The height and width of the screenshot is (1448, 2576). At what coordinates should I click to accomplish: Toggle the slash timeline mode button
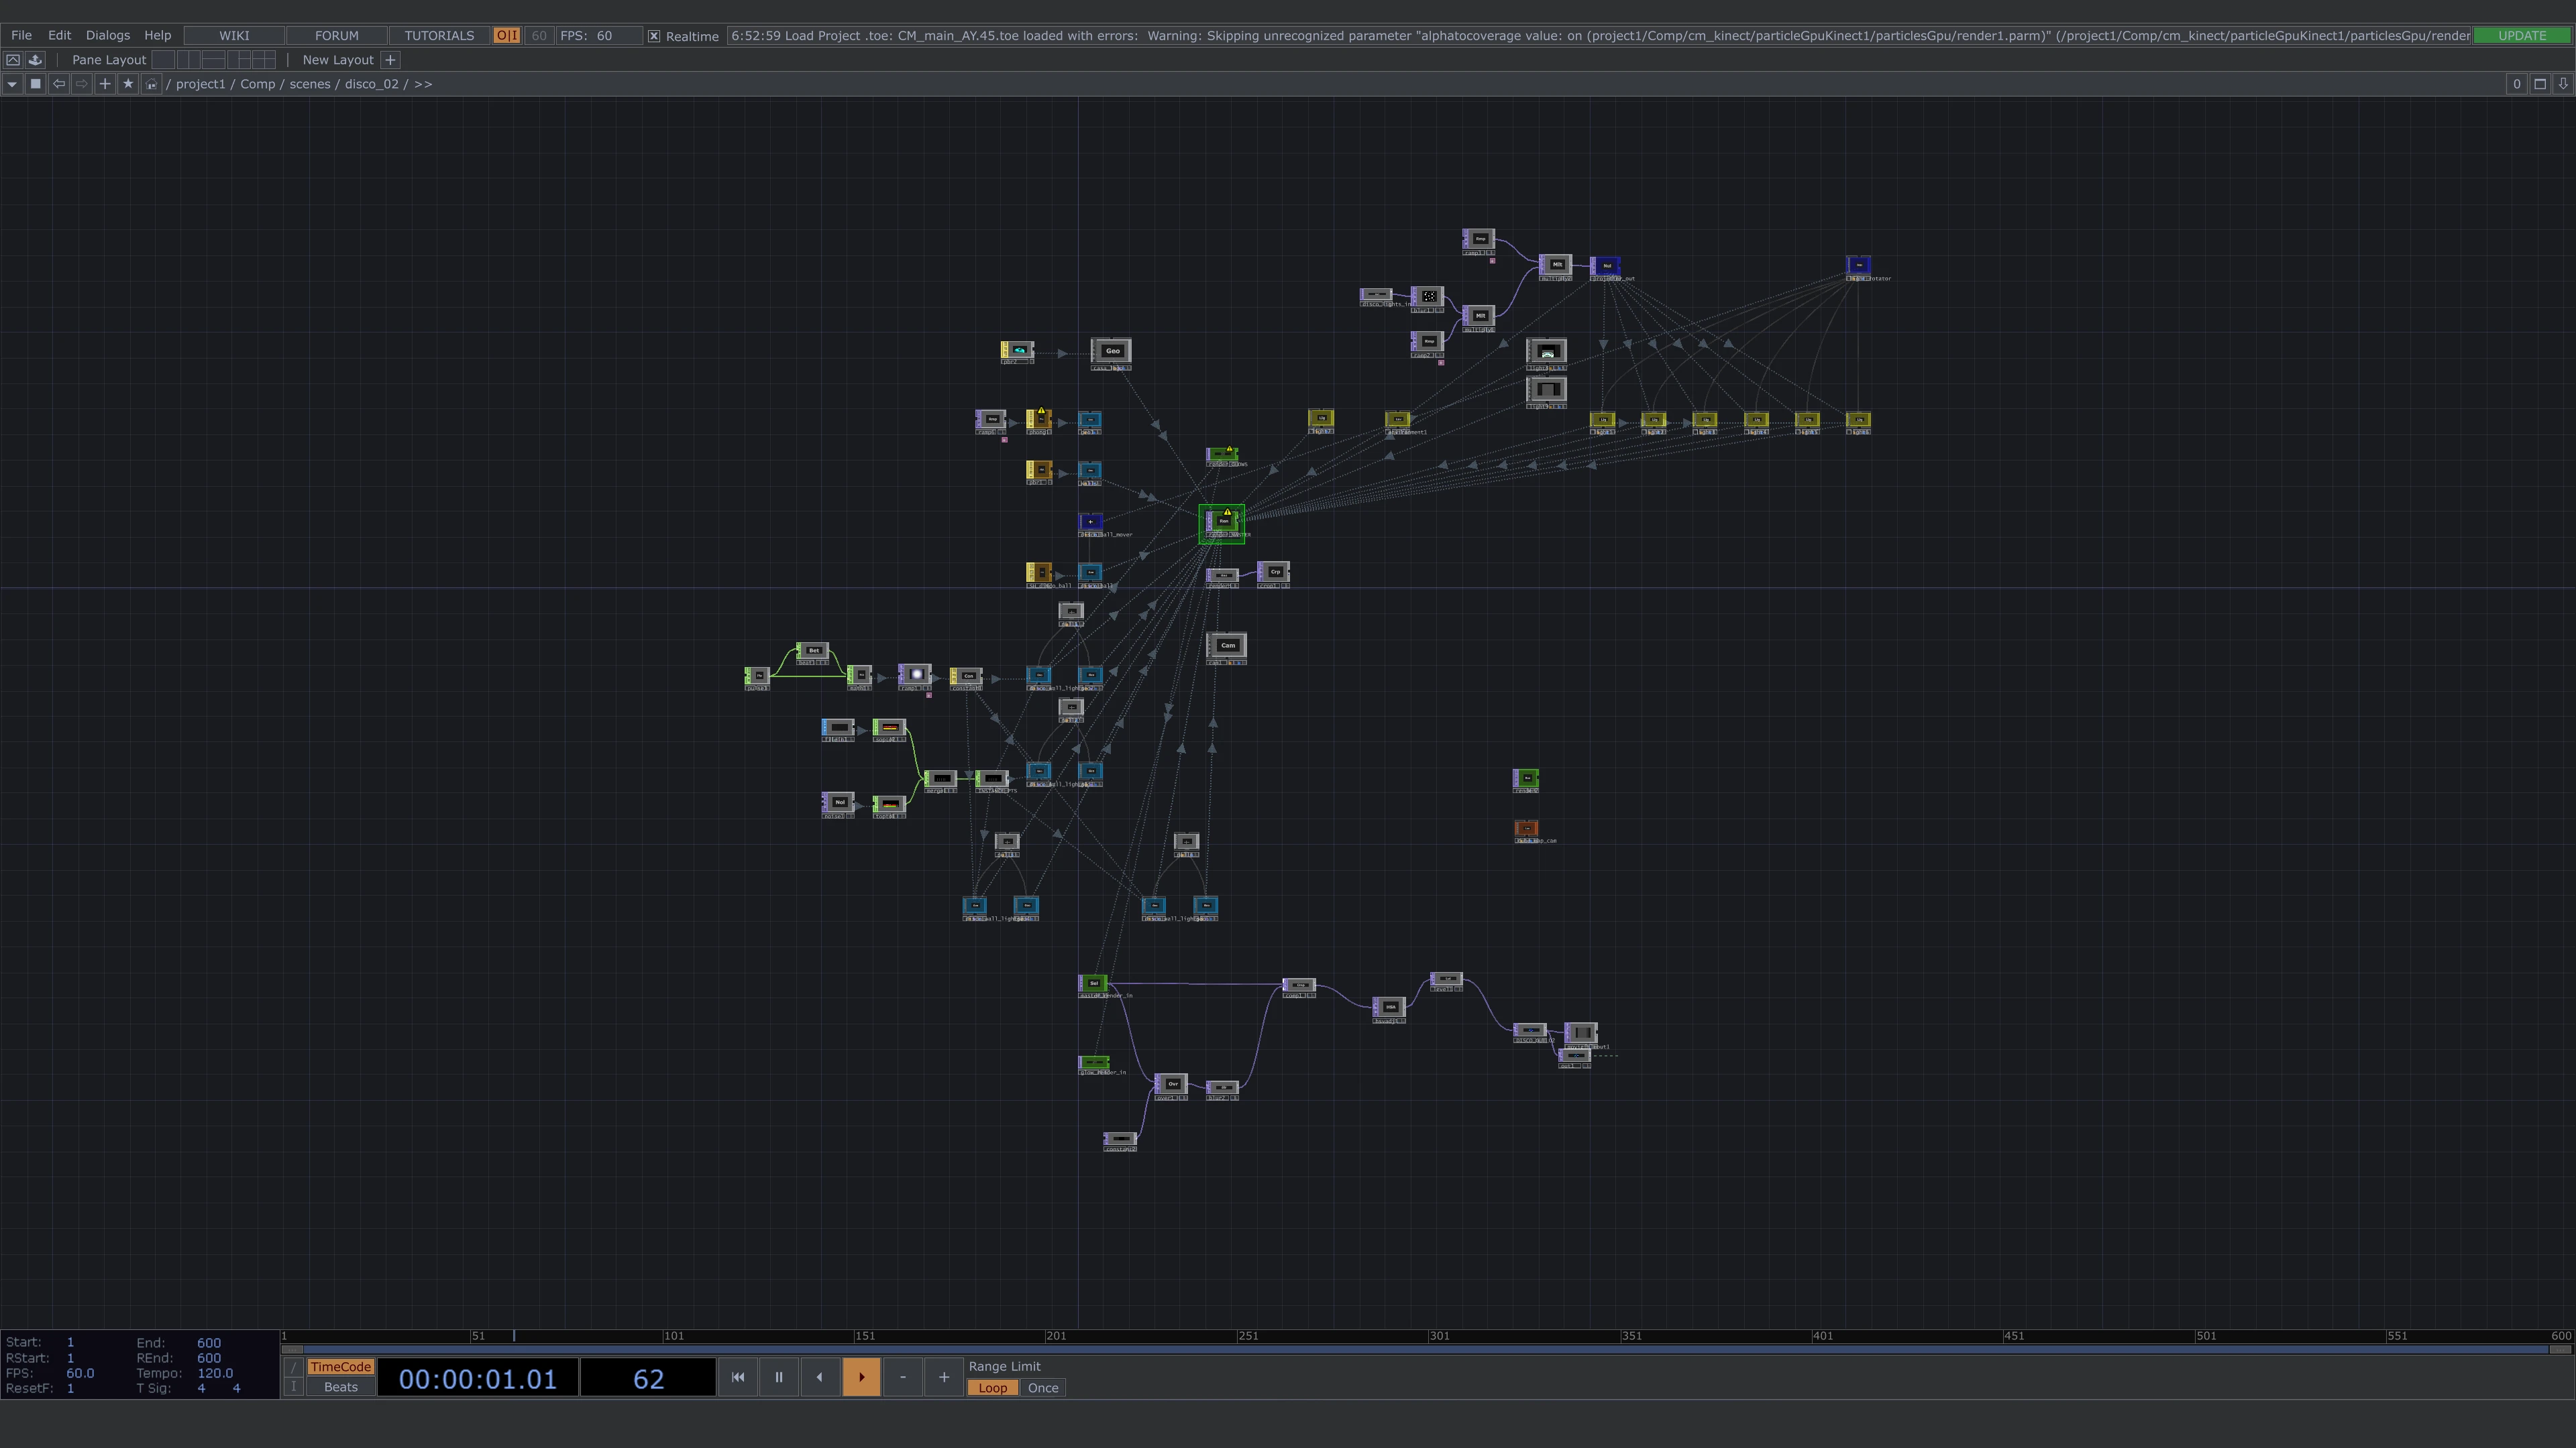(293, 1367)
